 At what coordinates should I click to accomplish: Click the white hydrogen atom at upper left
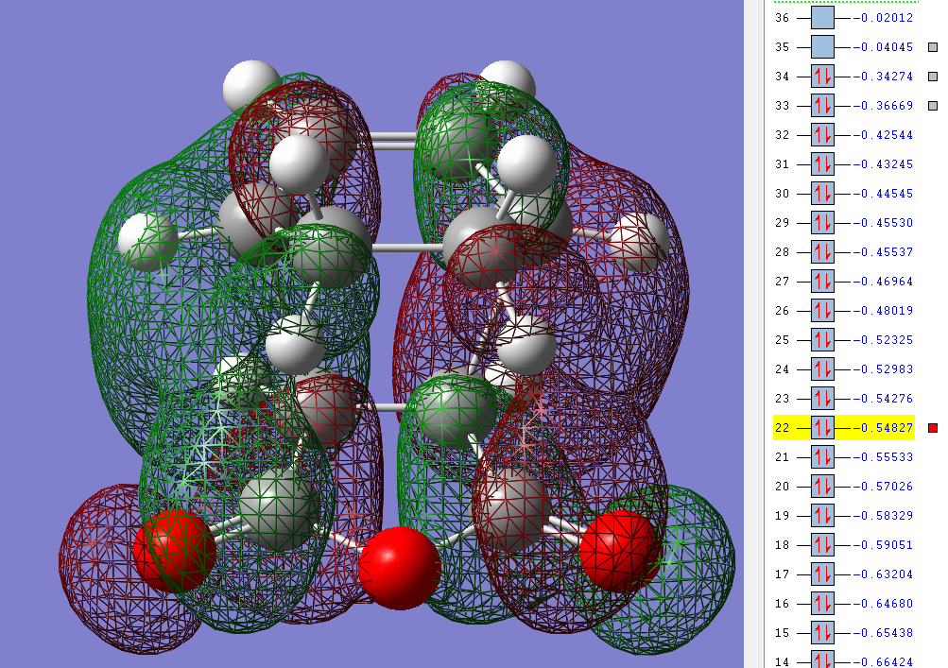pos(250,88)
